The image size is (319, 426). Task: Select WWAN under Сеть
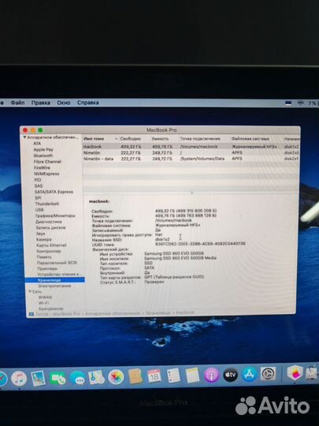45,297
